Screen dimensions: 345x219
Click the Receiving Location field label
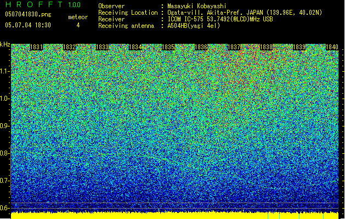point(128,13)
